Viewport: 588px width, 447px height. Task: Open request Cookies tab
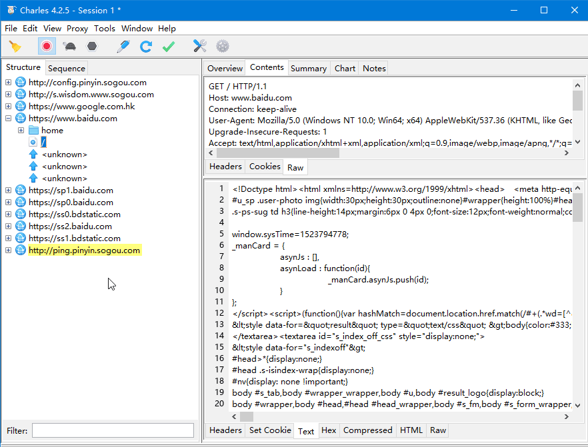click(x=265, y=167)
